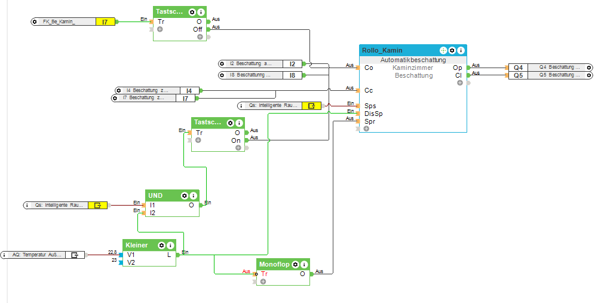Open info icon of Tastsc block with On output
Image resolution: width=604 pixels, height=303 pixels.
click(x=239, y=123)
